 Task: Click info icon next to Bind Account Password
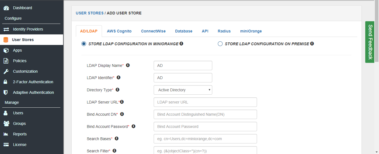(133, 126)
